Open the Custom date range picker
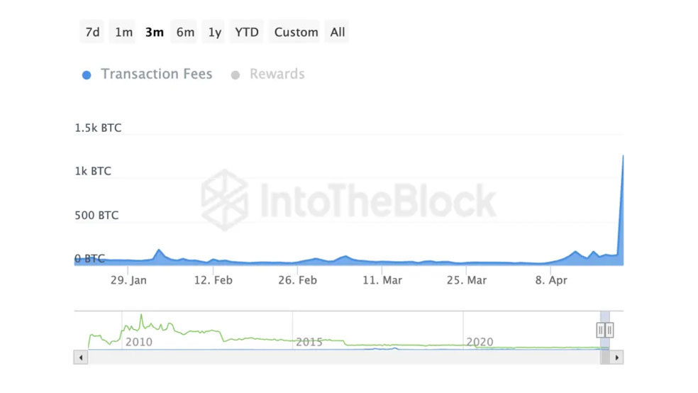The image size is (698, 393). [x=296, y=32]
